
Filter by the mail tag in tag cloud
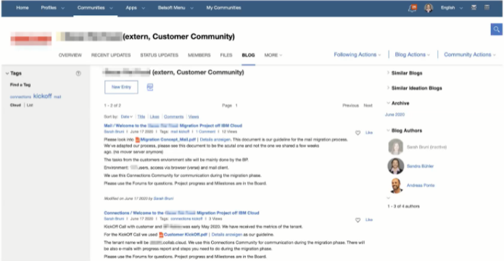point(57,96)
